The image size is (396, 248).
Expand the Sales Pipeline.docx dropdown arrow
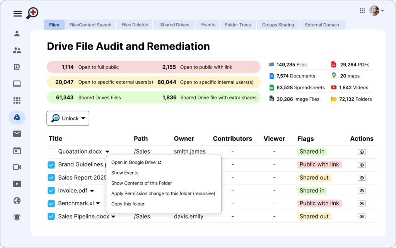113,217
